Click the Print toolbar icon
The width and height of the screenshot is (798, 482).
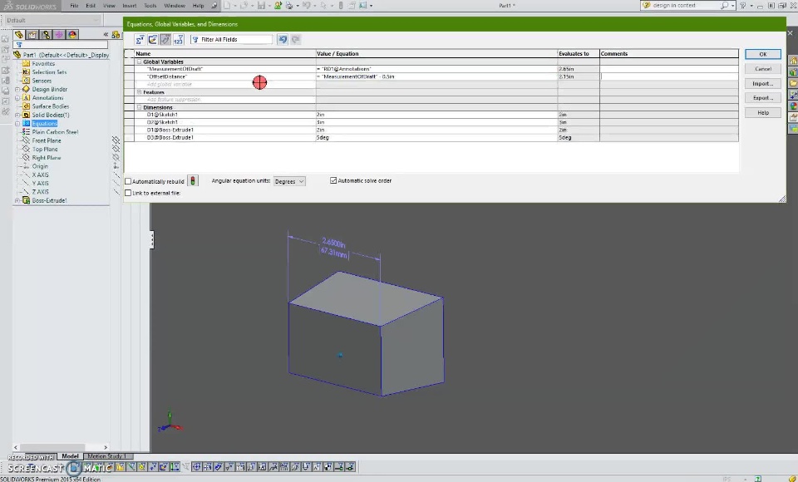tap(289, 6)
